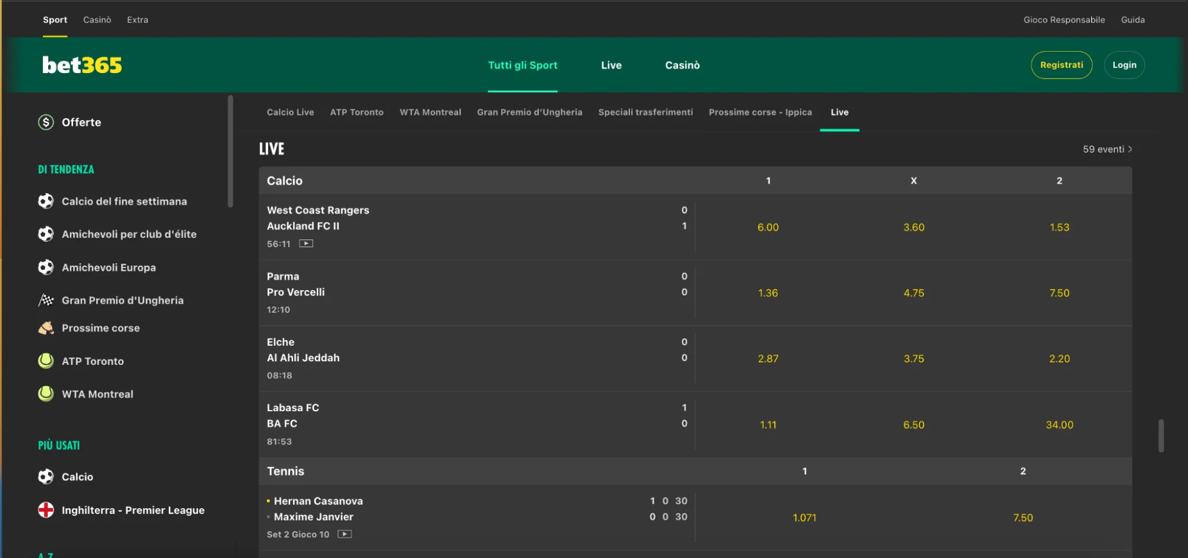Open live stream icon for Casanova vs Janvier
The height and width of the screenshot is (558, 1188).
pyautogui.click(x=345, y=534)
